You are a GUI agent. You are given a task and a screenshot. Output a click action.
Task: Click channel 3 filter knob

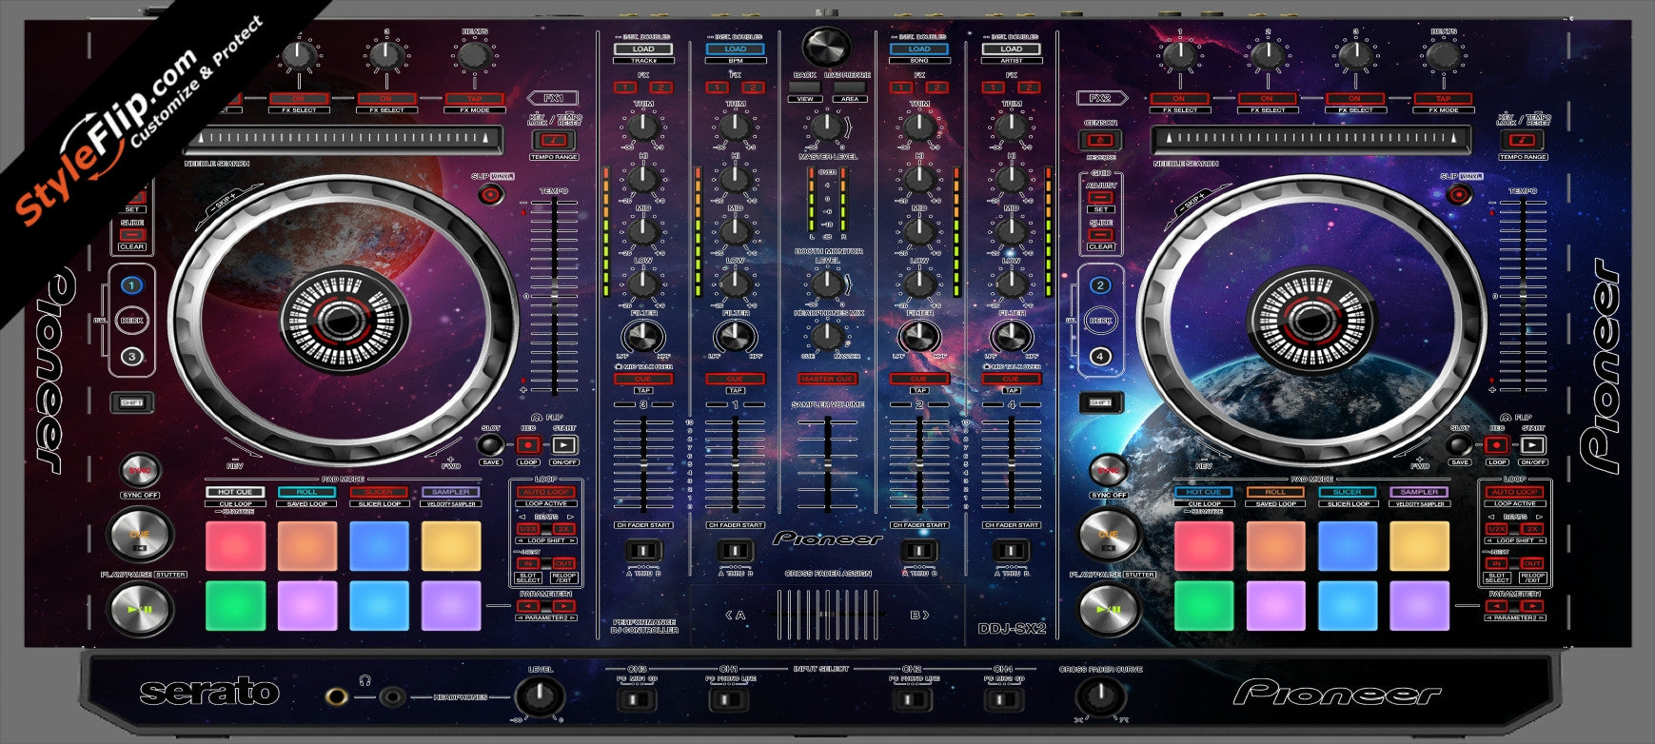643,335
